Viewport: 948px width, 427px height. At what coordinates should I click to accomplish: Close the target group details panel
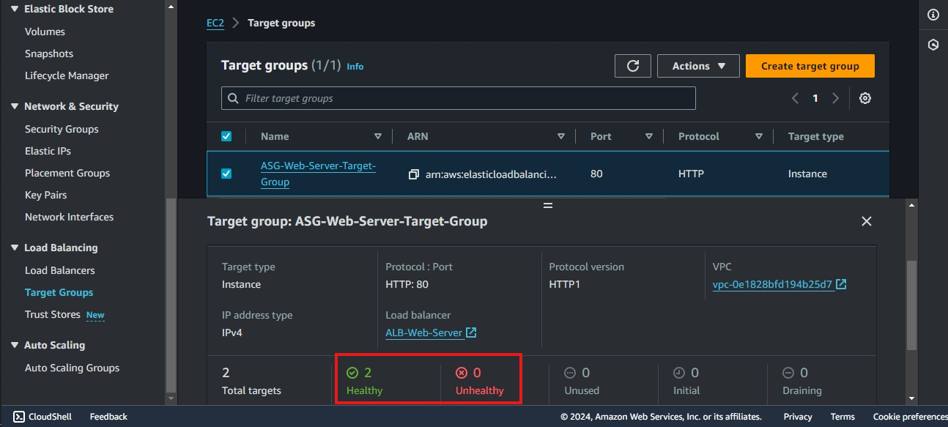867,221
